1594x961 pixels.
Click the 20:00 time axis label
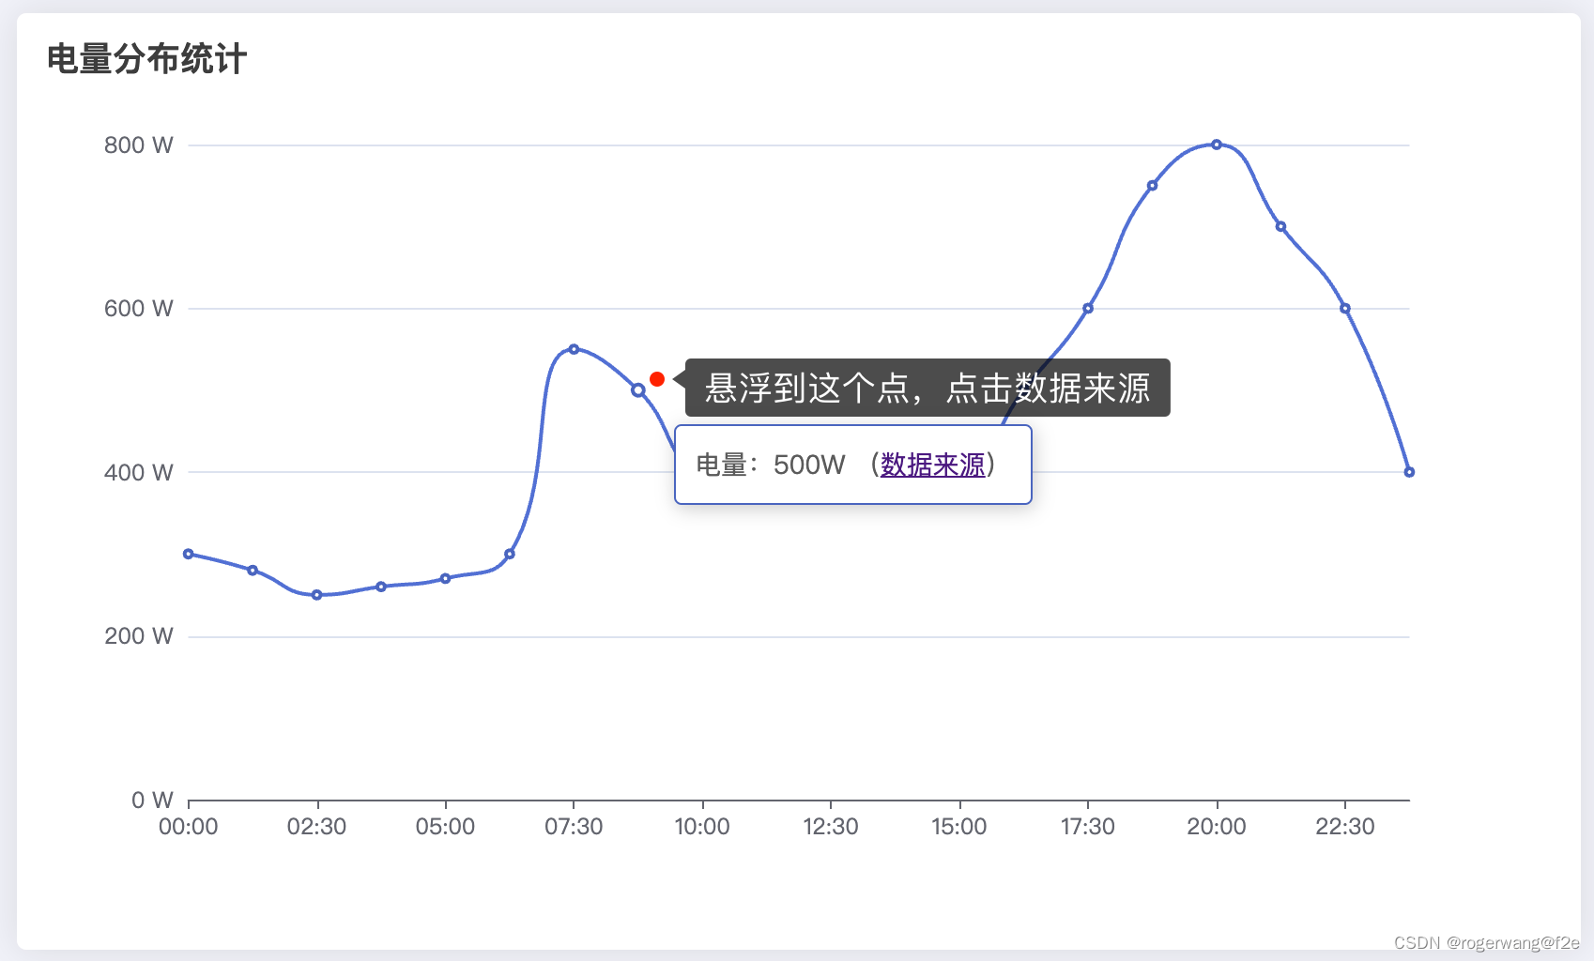[x=1217, y=827]
